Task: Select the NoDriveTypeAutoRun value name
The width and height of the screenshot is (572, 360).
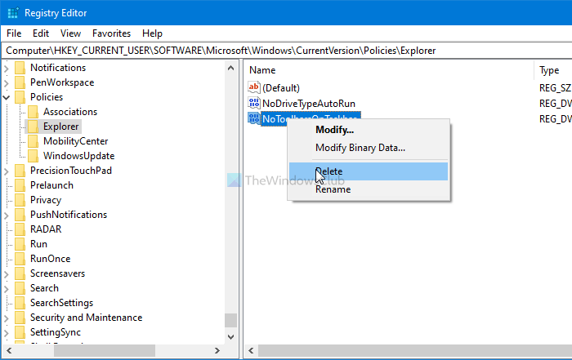Action: 309,104
